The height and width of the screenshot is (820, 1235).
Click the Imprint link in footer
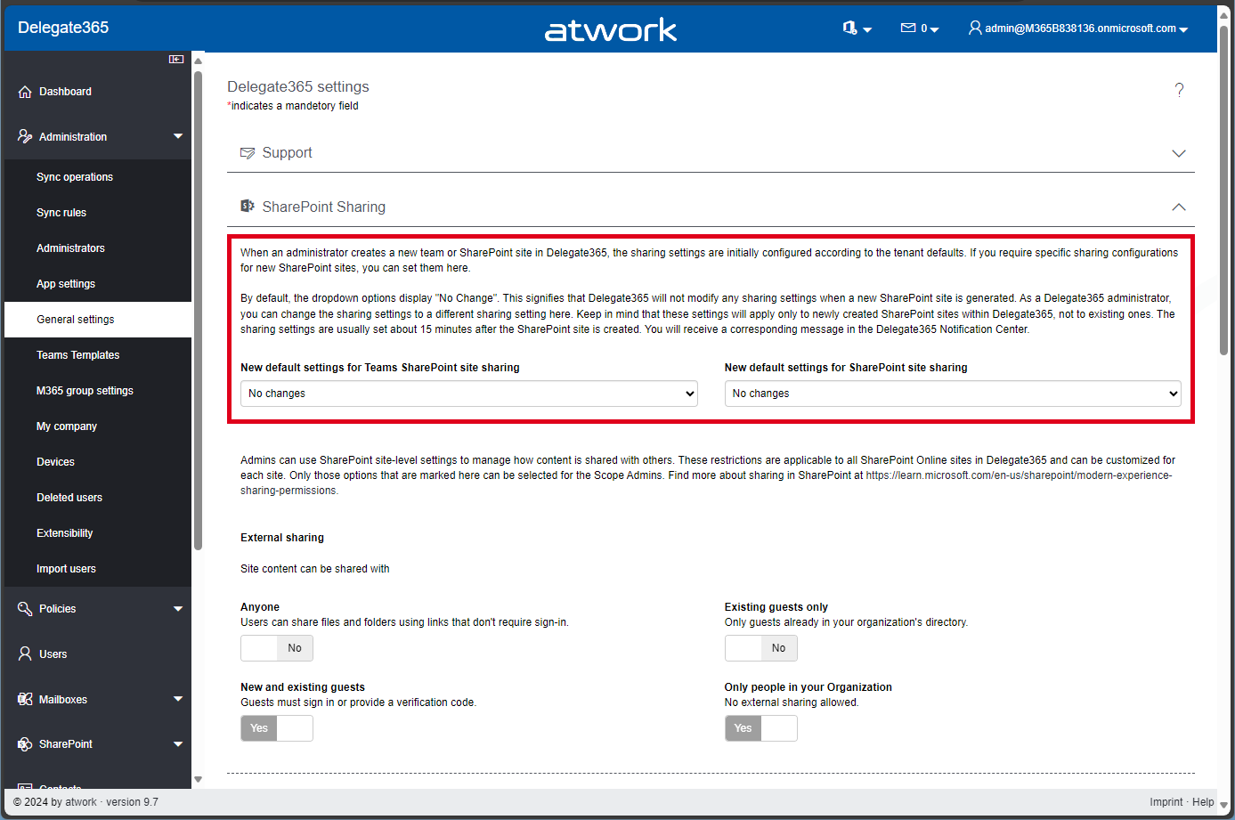point(1166,802)
